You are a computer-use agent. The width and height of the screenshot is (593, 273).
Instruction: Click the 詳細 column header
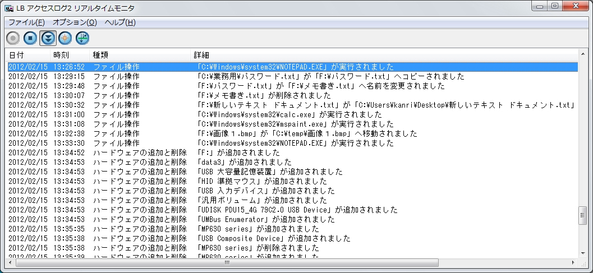(x=202, y=55)
